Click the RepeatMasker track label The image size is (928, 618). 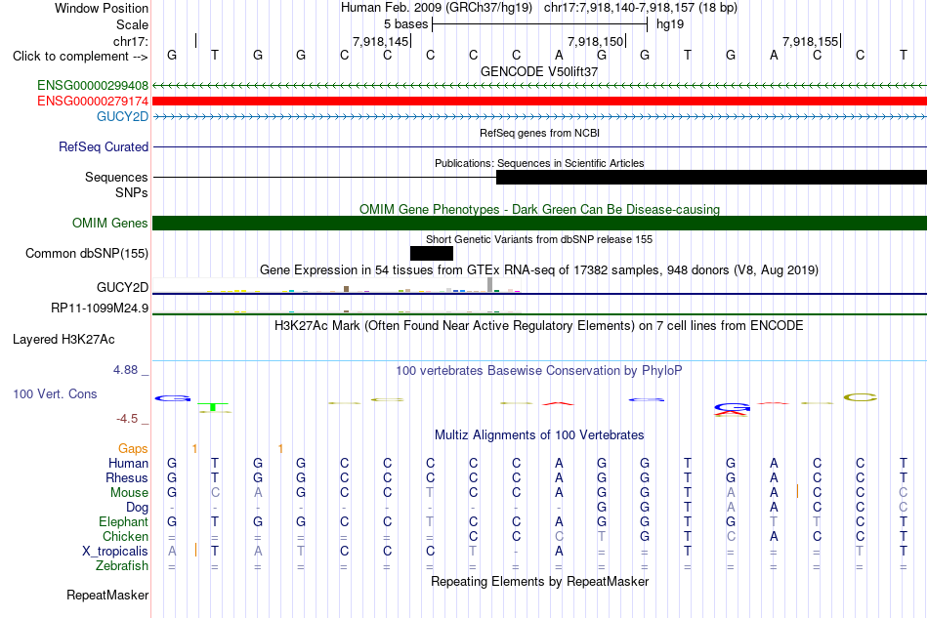[107, 595]
